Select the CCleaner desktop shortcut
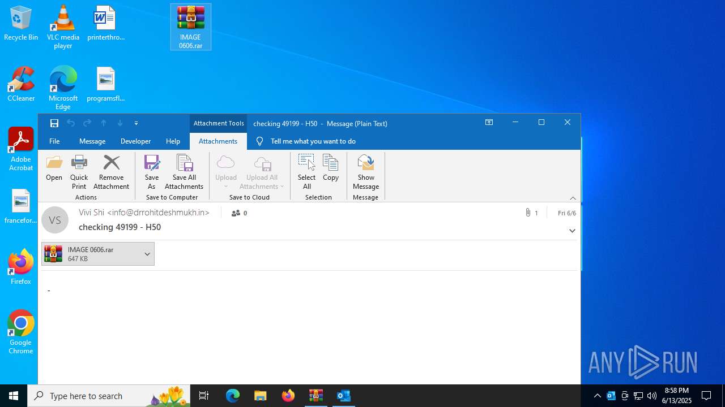This screenshot has width=725, height=407. coord(21,85)
